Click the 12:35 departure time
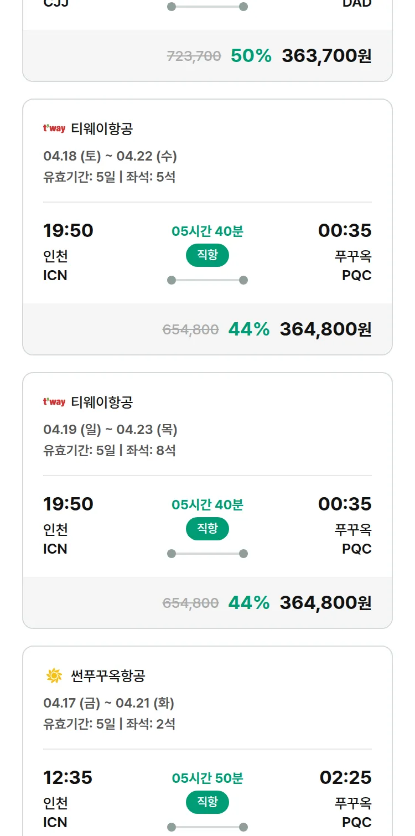Screen dimensions: 415x836 pos(68,777)
